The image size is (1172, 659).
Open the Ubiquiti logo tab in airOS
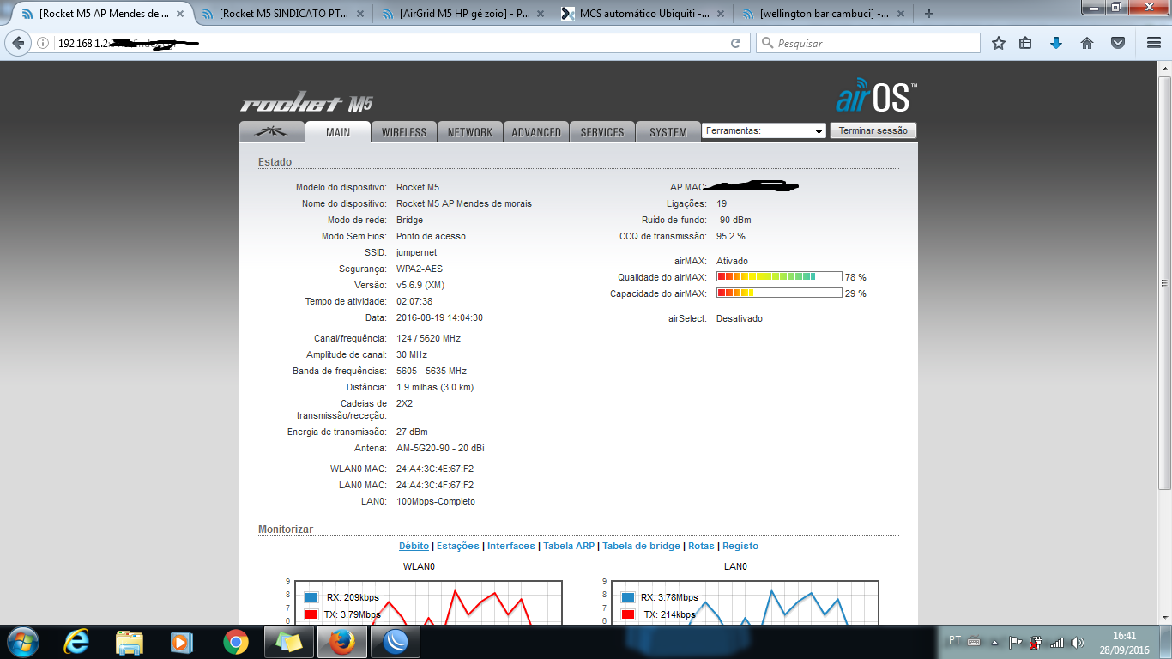[272, 132]
